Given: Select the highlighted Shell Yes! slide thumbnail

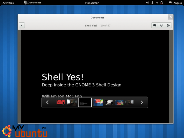Looking at the screenshot, I should click(x=85, y=102).
